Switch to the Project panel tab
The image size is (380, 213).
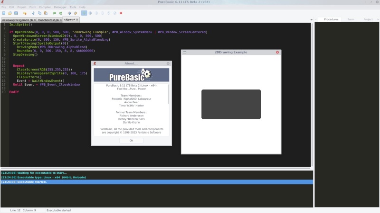[x=368, y=19]
